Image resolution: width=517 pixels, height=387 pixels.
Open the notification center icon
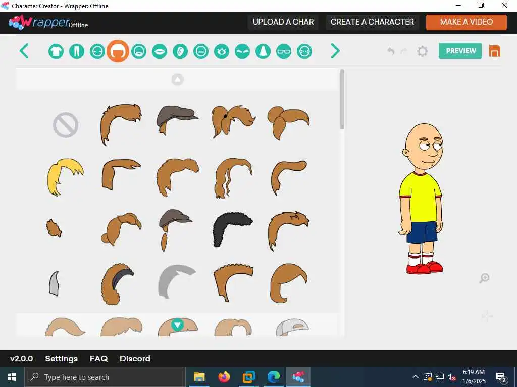(501, 377)
